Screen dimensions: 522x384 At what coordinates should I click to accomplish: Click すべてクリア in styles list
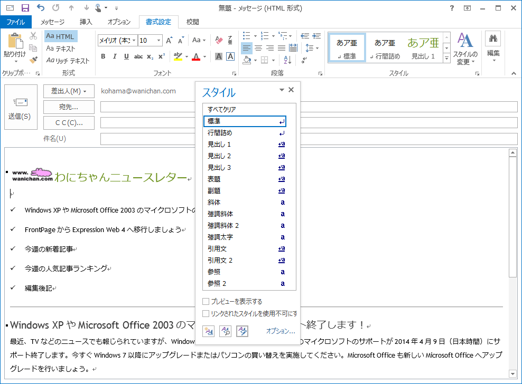[x=245, y=109]
